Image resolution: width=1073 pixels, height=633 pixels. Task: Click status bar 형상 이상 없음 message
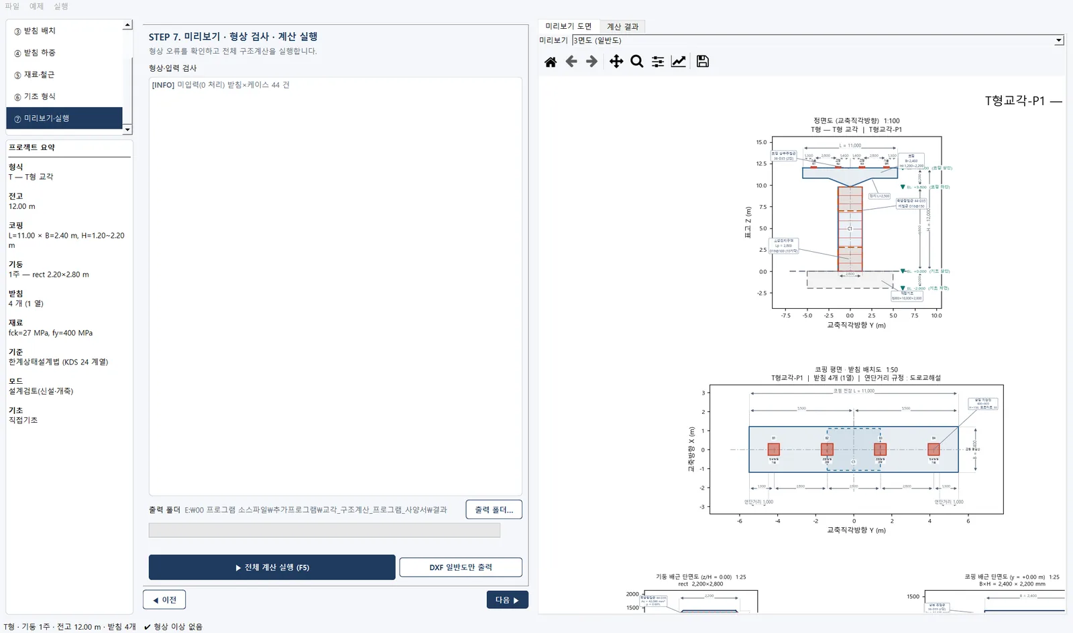click(x=173, y=627)
